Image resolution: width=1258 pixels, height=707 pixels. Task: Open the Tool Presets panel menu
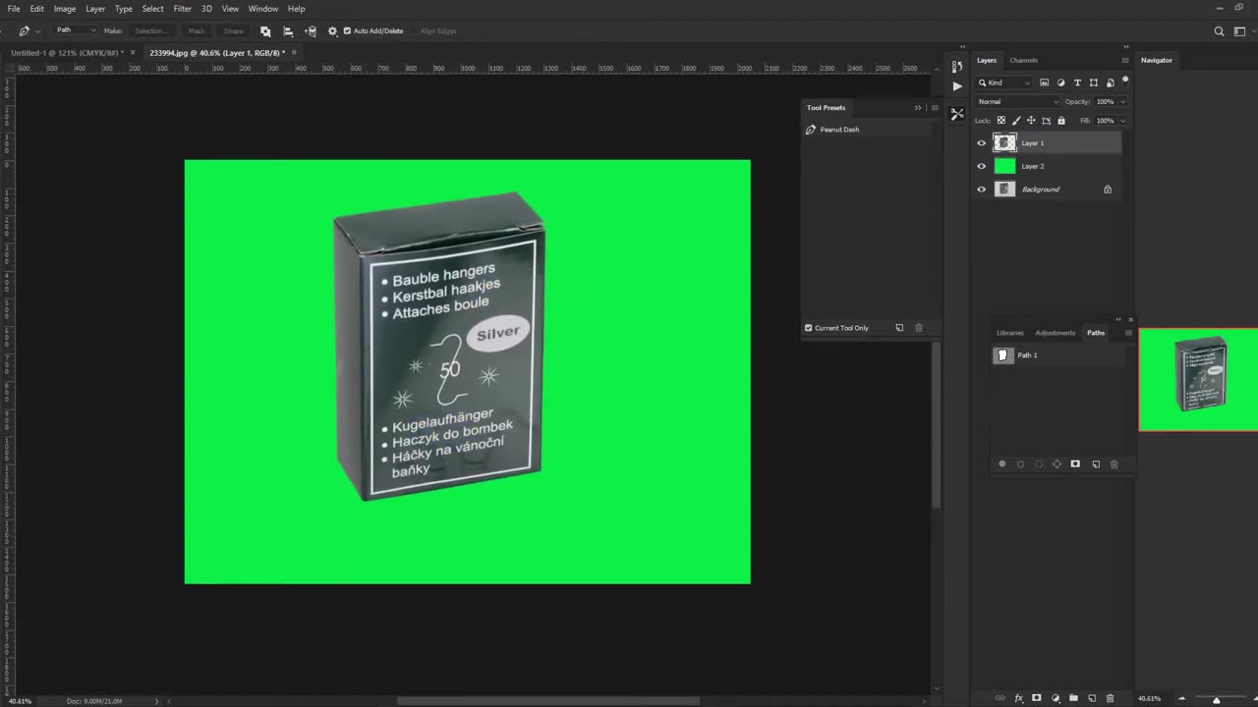(x=935, y=108)
